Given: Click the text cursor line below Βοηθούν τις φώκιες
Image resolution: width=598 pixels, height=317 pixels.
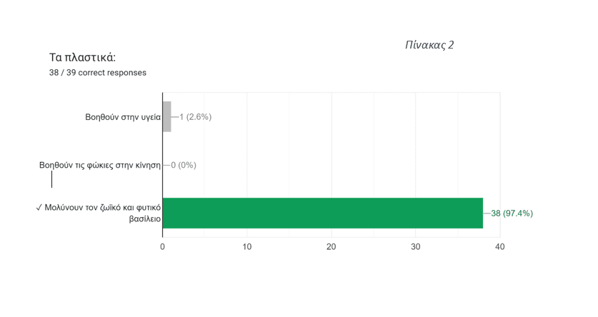Looking at the screenshot, I should click(52, 179).
